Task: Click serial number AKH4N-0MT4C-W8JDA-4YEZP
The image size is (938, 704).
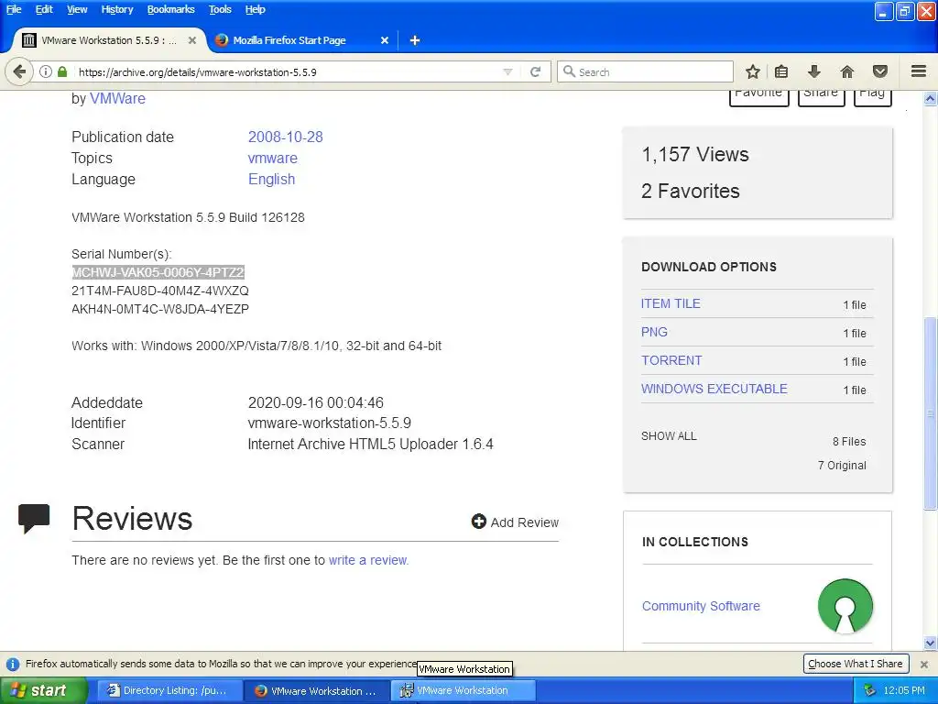Action: coord(159,309)
